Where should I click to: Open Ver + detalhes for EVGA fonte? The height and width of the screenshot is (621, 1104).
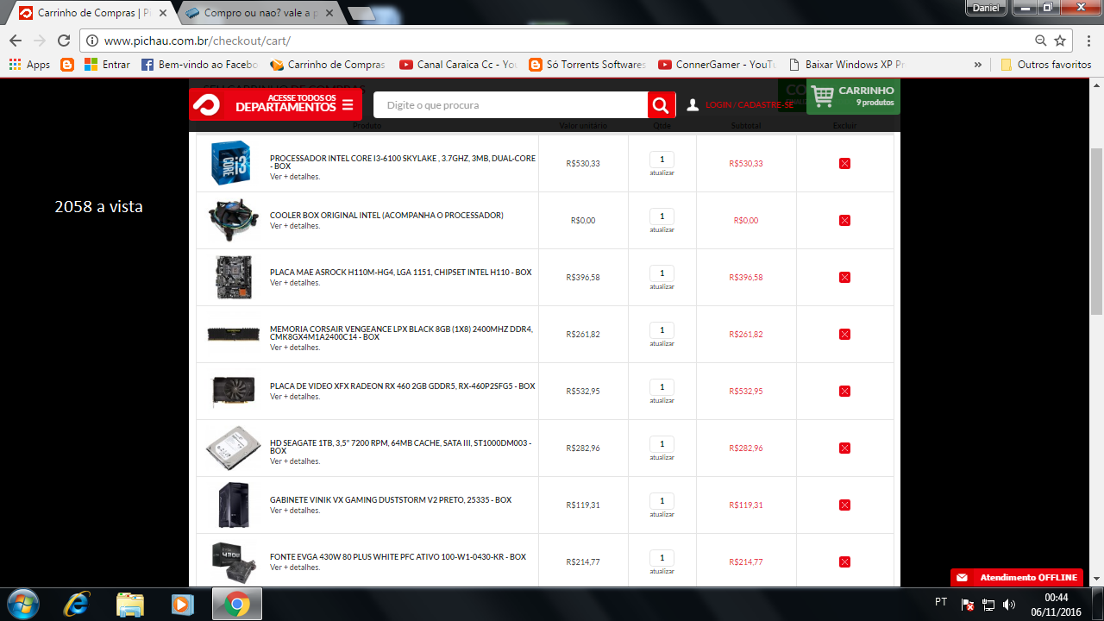(295, 567)
